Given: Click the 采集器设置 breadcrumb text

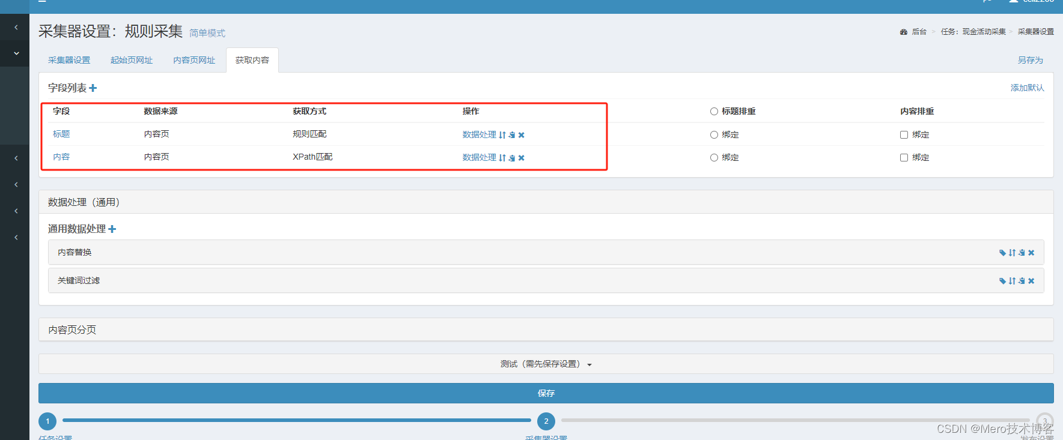Looking at the screenshot, I should pos(1036,32).
